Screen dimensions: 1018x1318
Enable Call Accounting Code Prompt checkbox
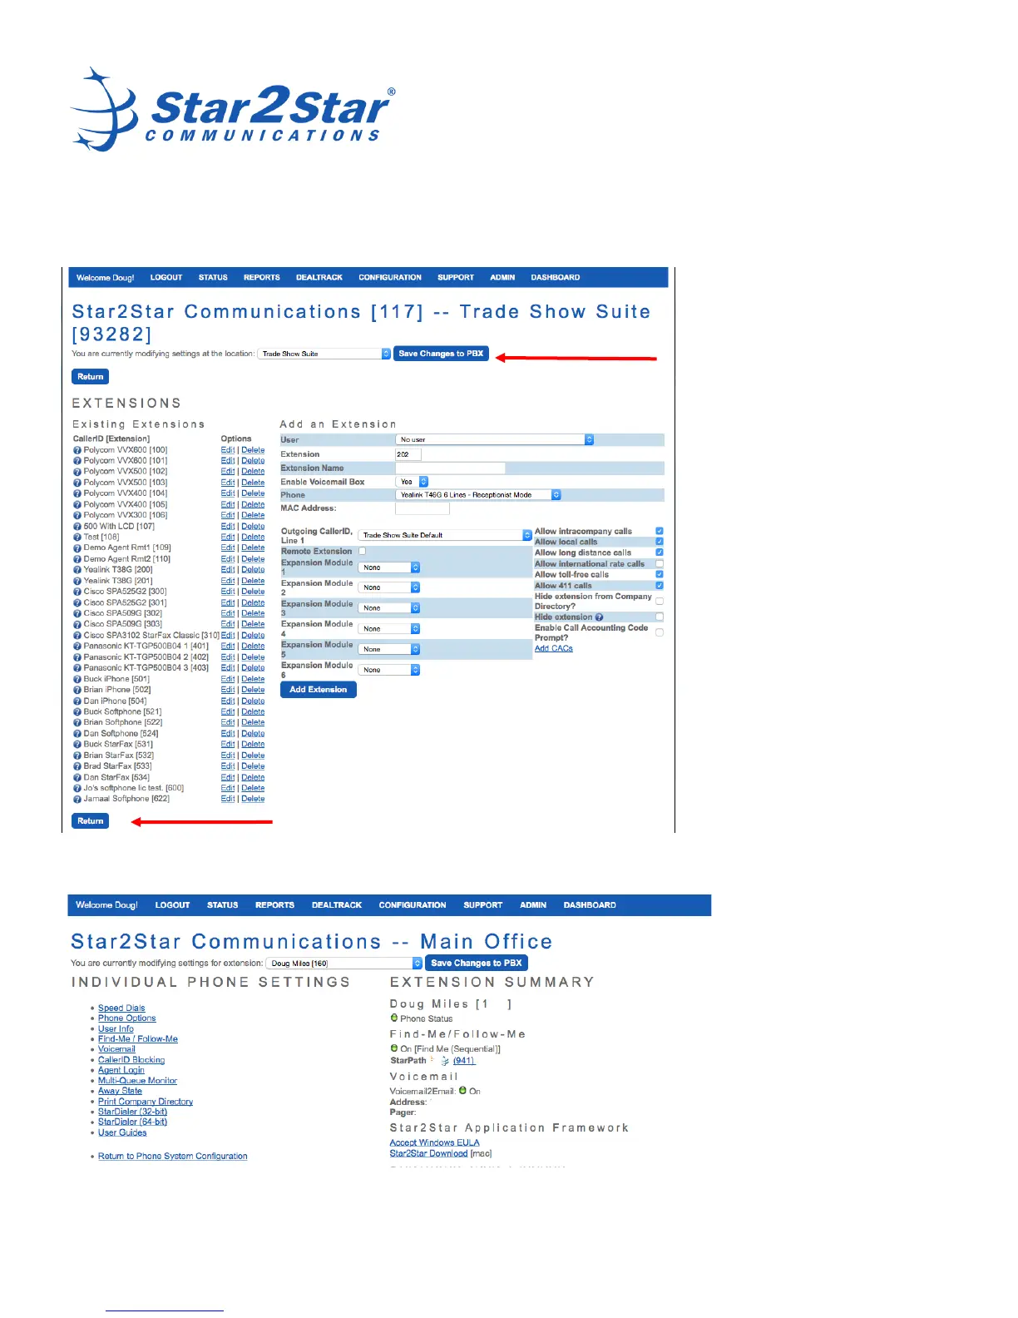[x=660, y=632]
